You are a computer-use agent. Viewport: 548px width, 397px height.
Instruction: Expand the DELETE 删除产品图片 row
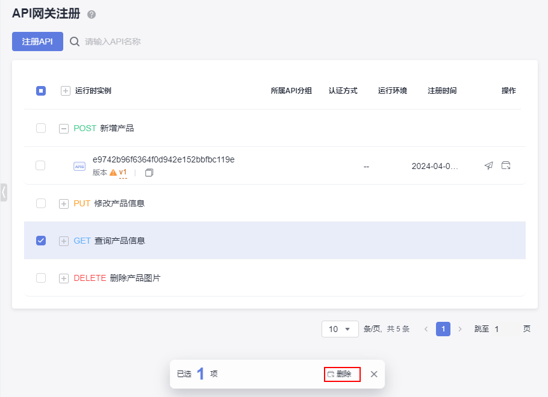tap(64, 278)
